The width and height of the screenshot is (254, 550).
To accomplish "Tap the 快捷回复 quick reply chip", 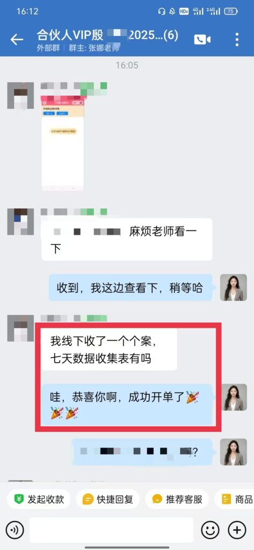I will point(108,499).
